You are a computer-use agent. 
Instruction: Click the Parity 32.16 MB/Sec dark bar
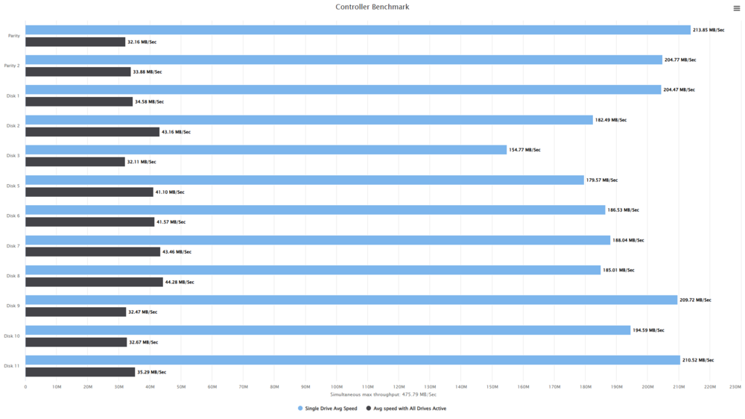click(75, 42)
